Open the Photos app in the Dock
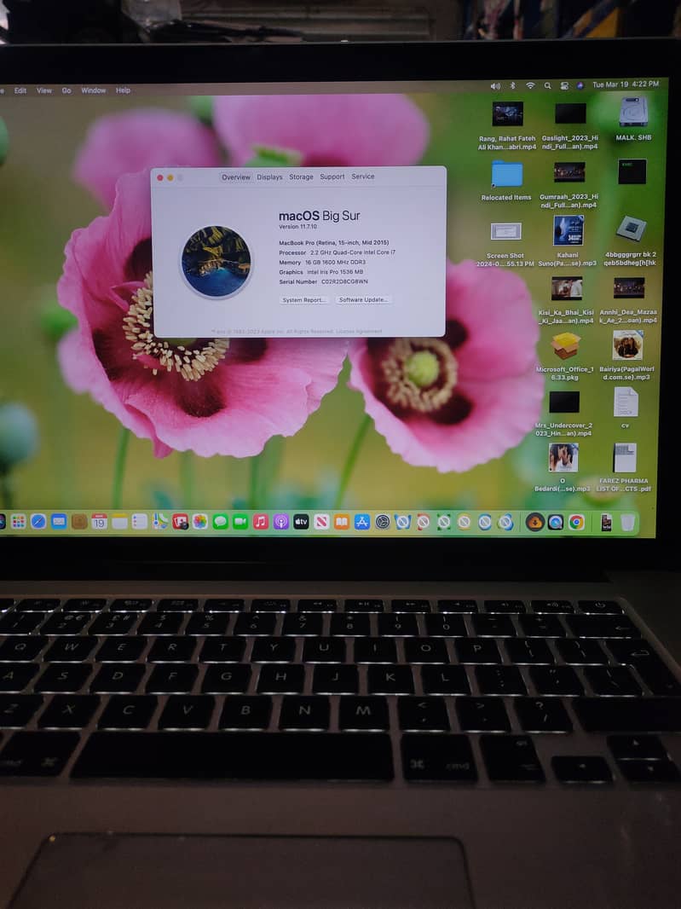The width and height of the screenshot is (681, 909). [x=200, y=522]
